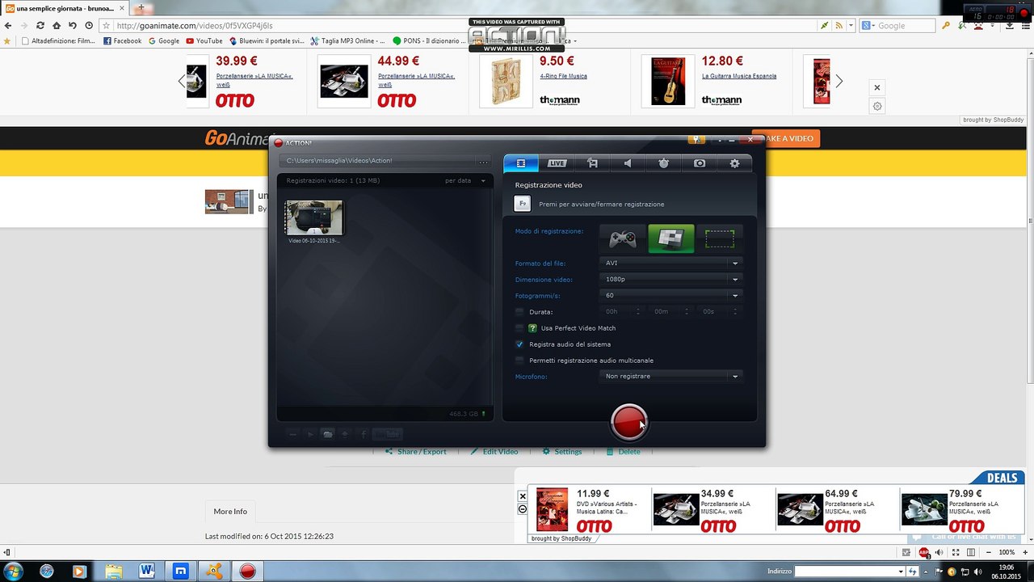Open the More Info tab
The height and width of the screenshot is (582, 1034).
(230, 511)
